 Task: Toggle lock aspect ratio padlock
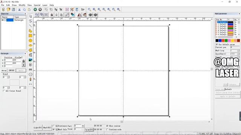tap(23, 61)
